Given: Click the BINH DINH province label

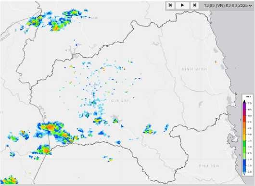Looking at the screenshot, I should coord(194,69).
